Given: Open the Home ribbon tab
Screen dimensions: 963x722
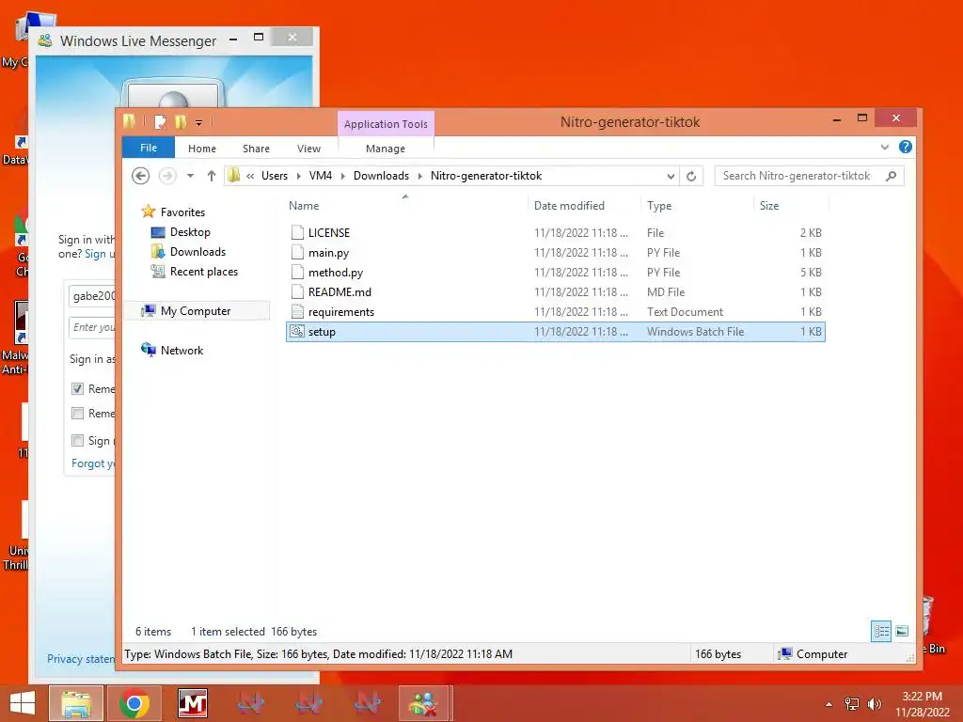Looking at the screenshot, I should [x=202, y=149].
